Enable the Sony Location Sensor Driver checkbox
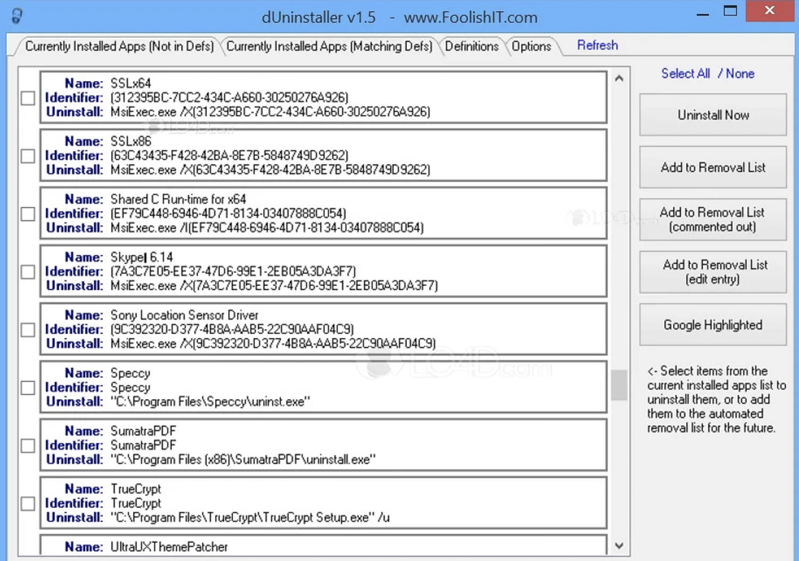This screenshot has height=561, width=799. click(28, 330)
